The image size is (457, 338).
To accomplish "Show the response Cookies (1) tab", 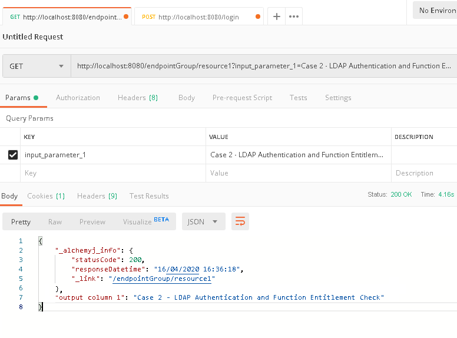I will [x=46, y=196].
